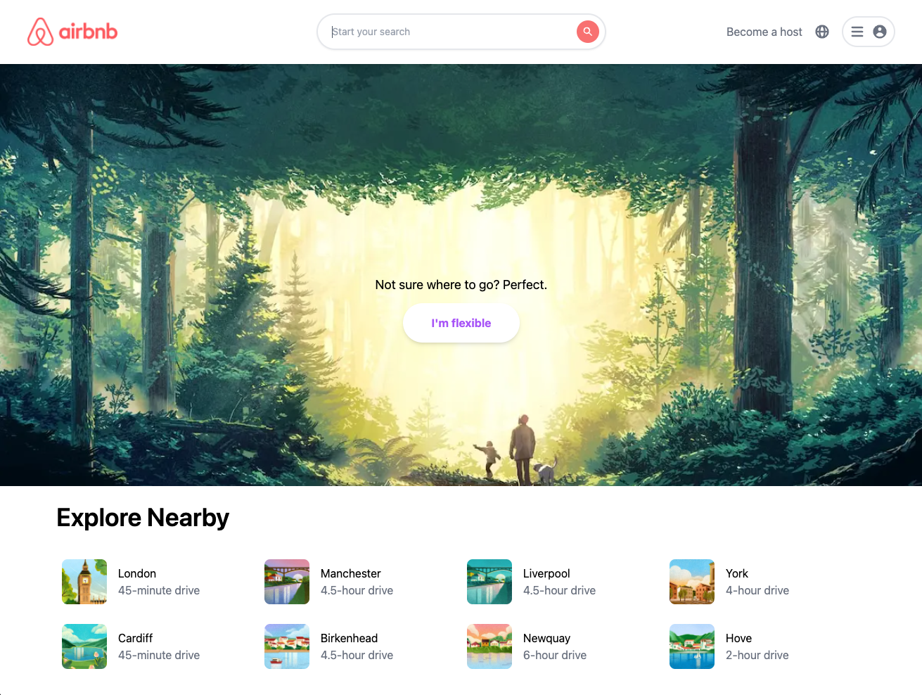
Task: Click the user profile avatar icon
Action: click(880, 32)
